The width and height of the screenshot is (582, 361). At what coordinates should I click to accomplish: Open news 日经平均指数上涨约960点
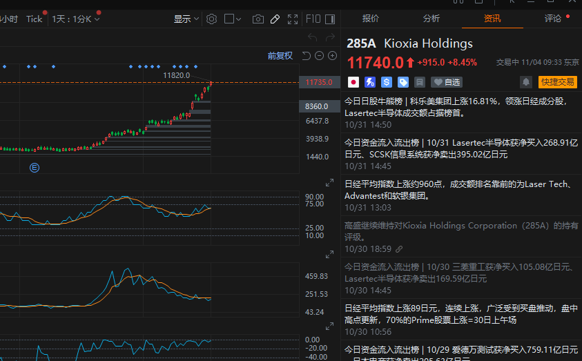pyautogui.click(x=461, y=195)
